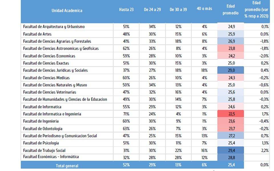The height and width of the screenshot is (171, 274).
Task: Select the 'Facultad Económicas - Informática' row label
Action: (x=51, y=157)
